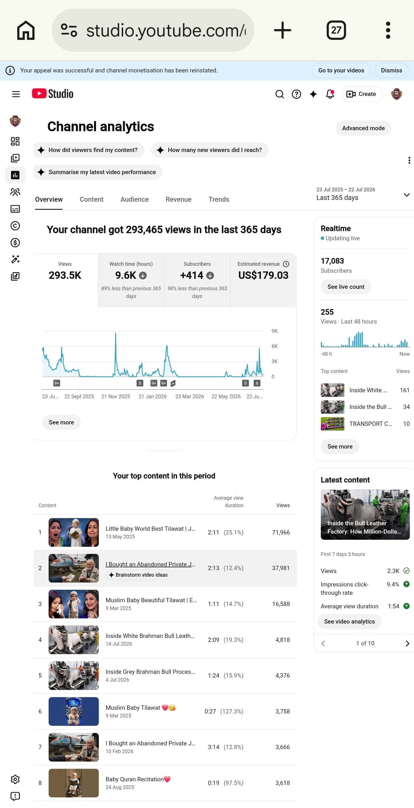Switch to the Content tab
Viewport: 414px width, 808px height.
(91, 199)
